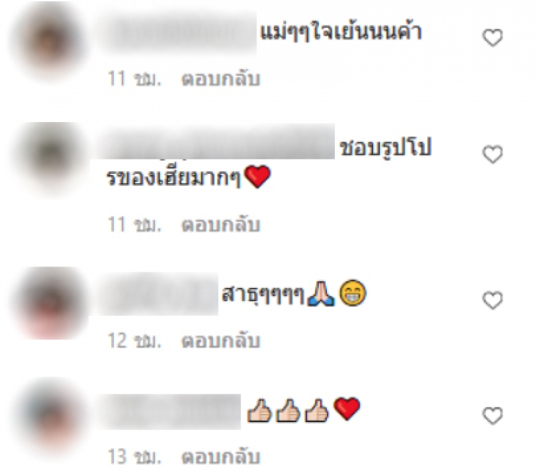
Task: Click the 12 ชม. timestamp
Action: (x=135, y=341)
